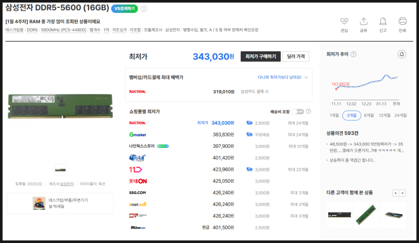Click price 397,900원
Viewport: 419px width, 243px height.
223,147
